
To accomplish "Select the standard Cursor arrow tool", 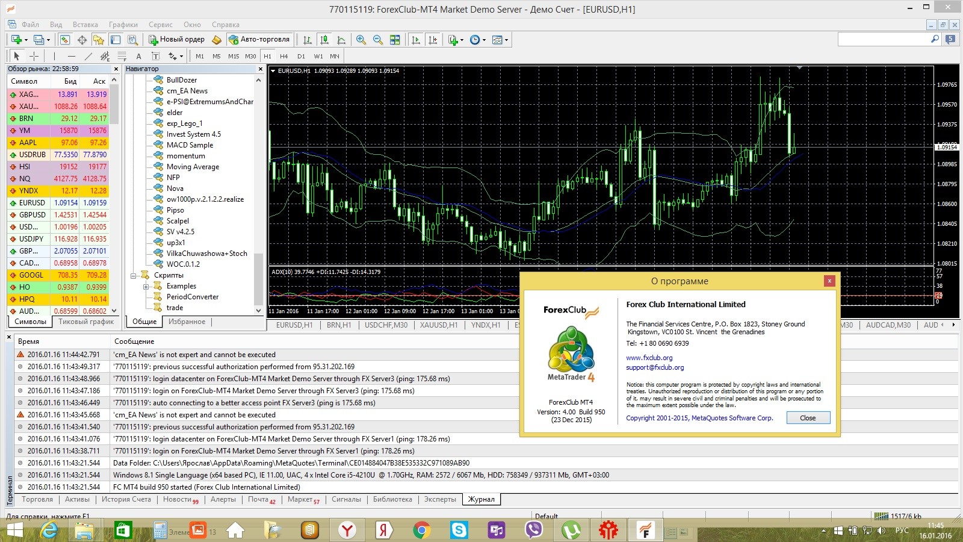I will [x=17, y=56].
